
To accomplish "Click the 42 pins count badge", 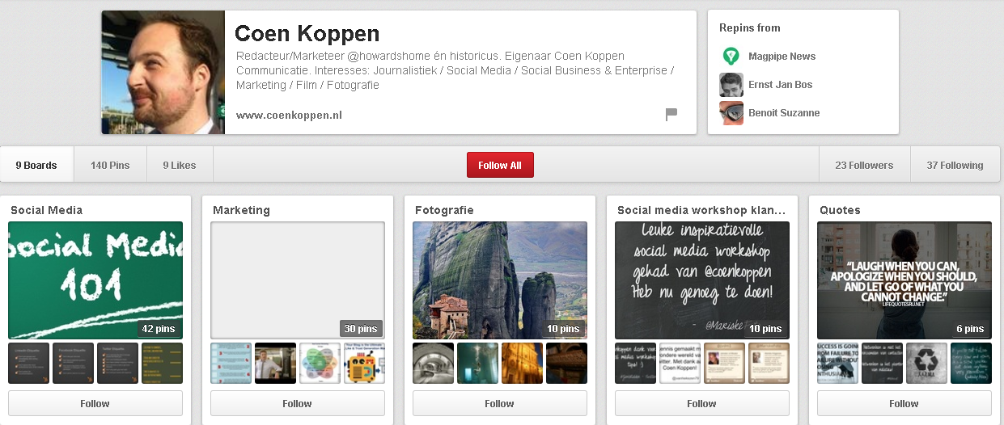I will tap(159, 329).
